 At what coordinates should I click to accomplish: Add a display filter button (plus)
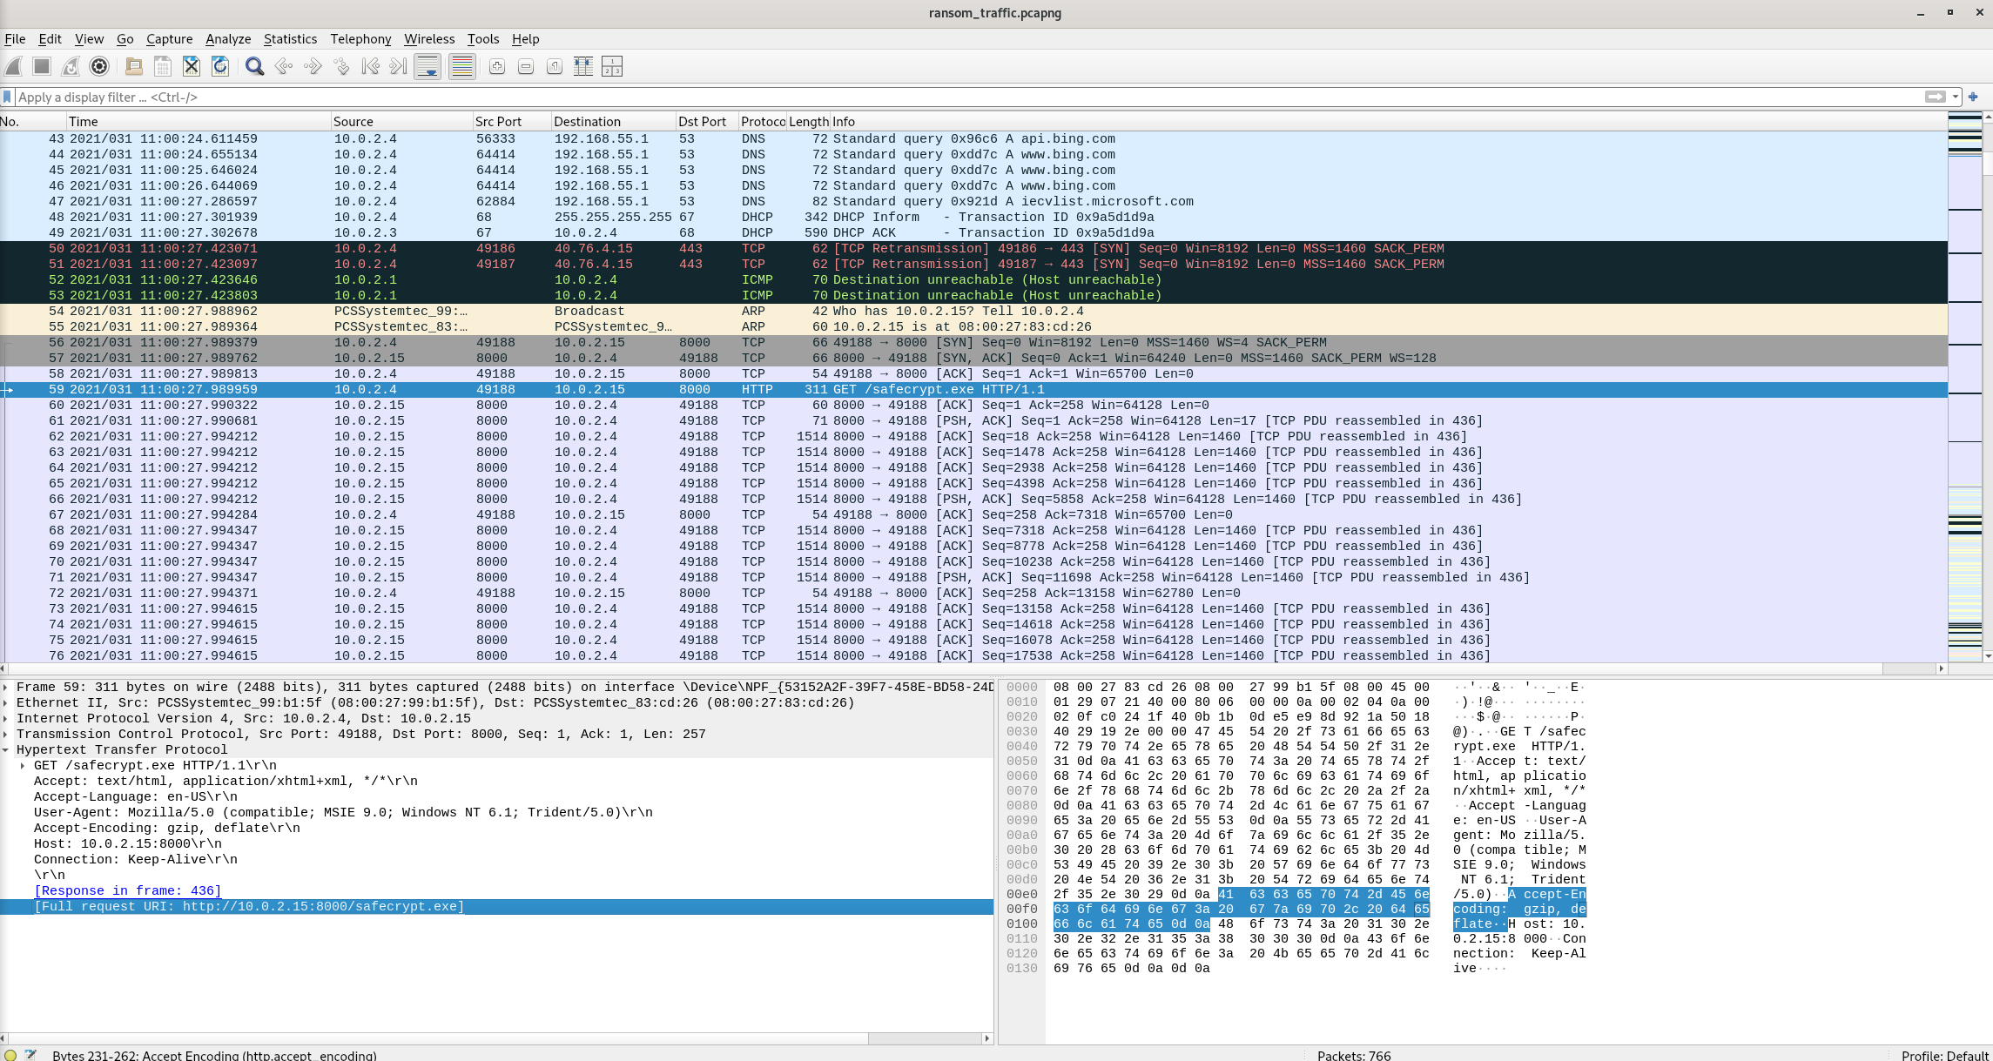tap(1973, 97)
